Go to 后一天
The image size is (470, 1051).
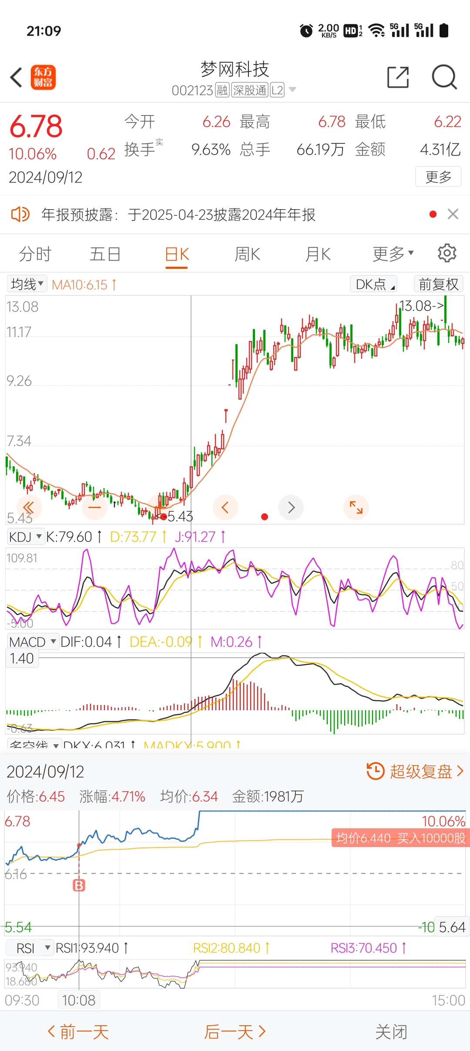pos(235,1032)
